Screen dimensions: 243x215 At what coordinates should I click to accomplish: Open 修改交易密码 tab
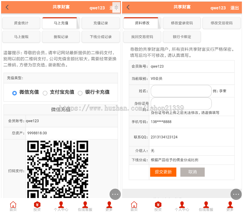[x=222, y=23]
